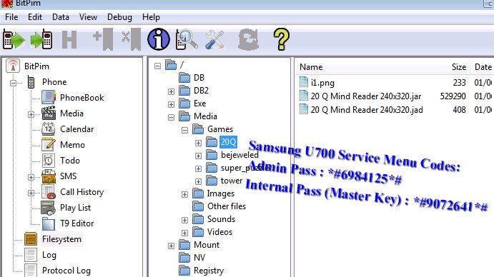This screenshot has width=494, height=277.
Task: Click the find phone magnifier icon
Action: point(187,39)
